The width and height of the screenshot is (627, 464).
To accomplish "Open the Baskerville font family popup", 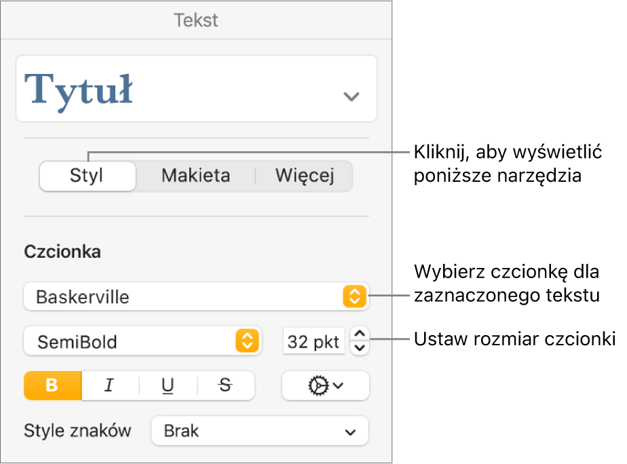I will click(x=196, y=296).
